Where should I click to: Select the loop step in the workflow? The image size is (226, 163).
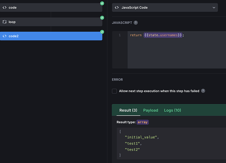click(x=51, y=22)
